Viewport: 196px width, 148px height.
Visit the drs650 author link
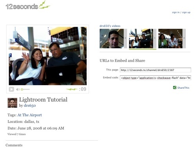30,106
